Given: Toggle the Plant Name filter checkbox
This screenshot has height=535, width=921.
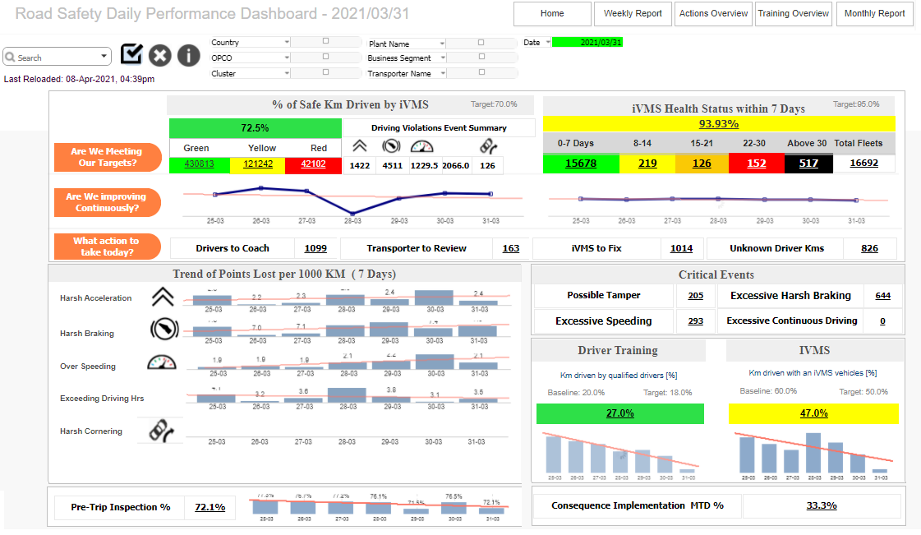Looking at the screenshot, I should [x=481, y=42].
